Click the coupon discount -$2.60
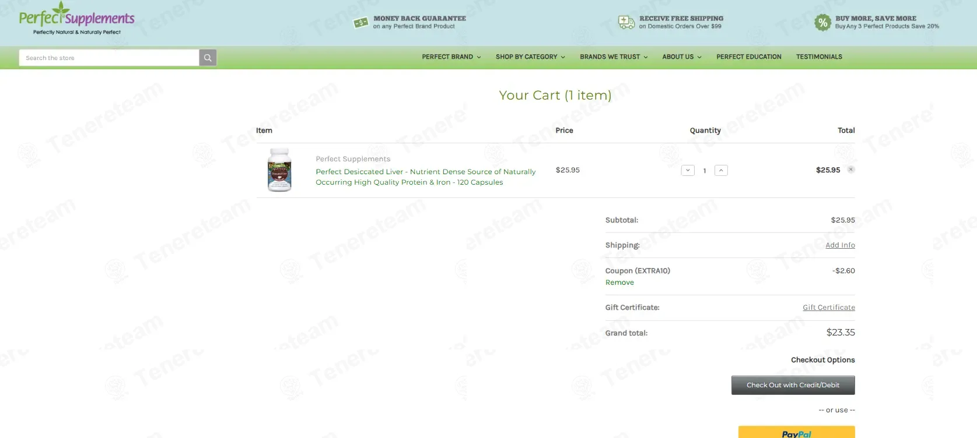Image resolution: width=977 pixels, height=438 pixels. click(x=843, y=271)
